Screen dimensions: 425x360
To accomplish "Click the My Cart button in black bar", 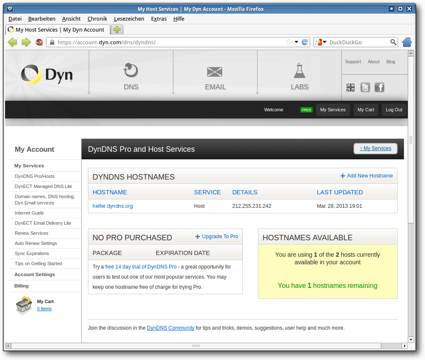I will 366,110.
